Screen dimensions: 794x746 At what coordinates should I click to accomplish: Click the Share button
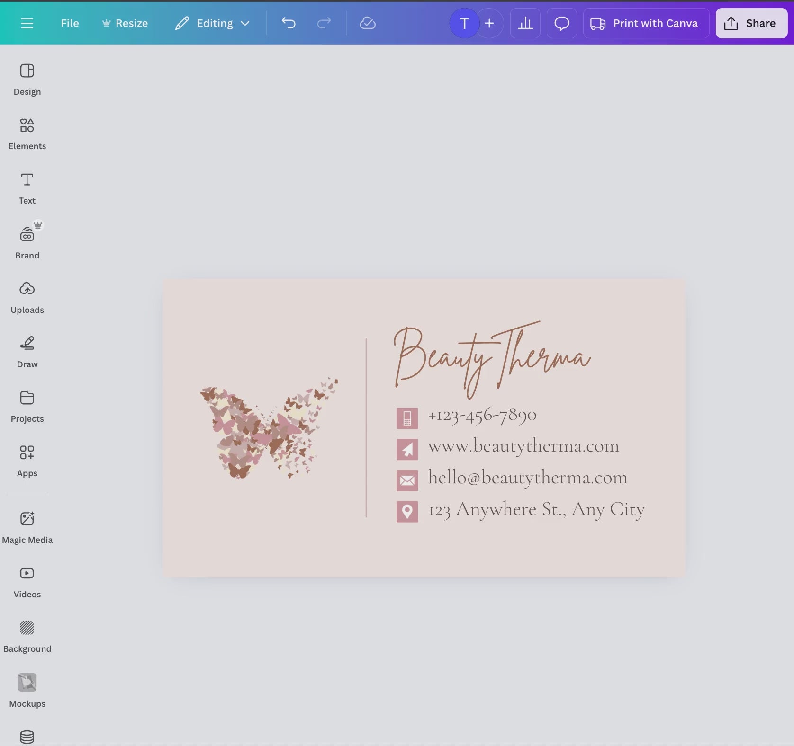(x=751, y=23)
